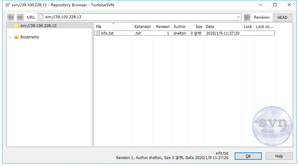Viewport: 299px width, 166px height.
Task: Click the info.txt file icon
Action: point(98,33)
